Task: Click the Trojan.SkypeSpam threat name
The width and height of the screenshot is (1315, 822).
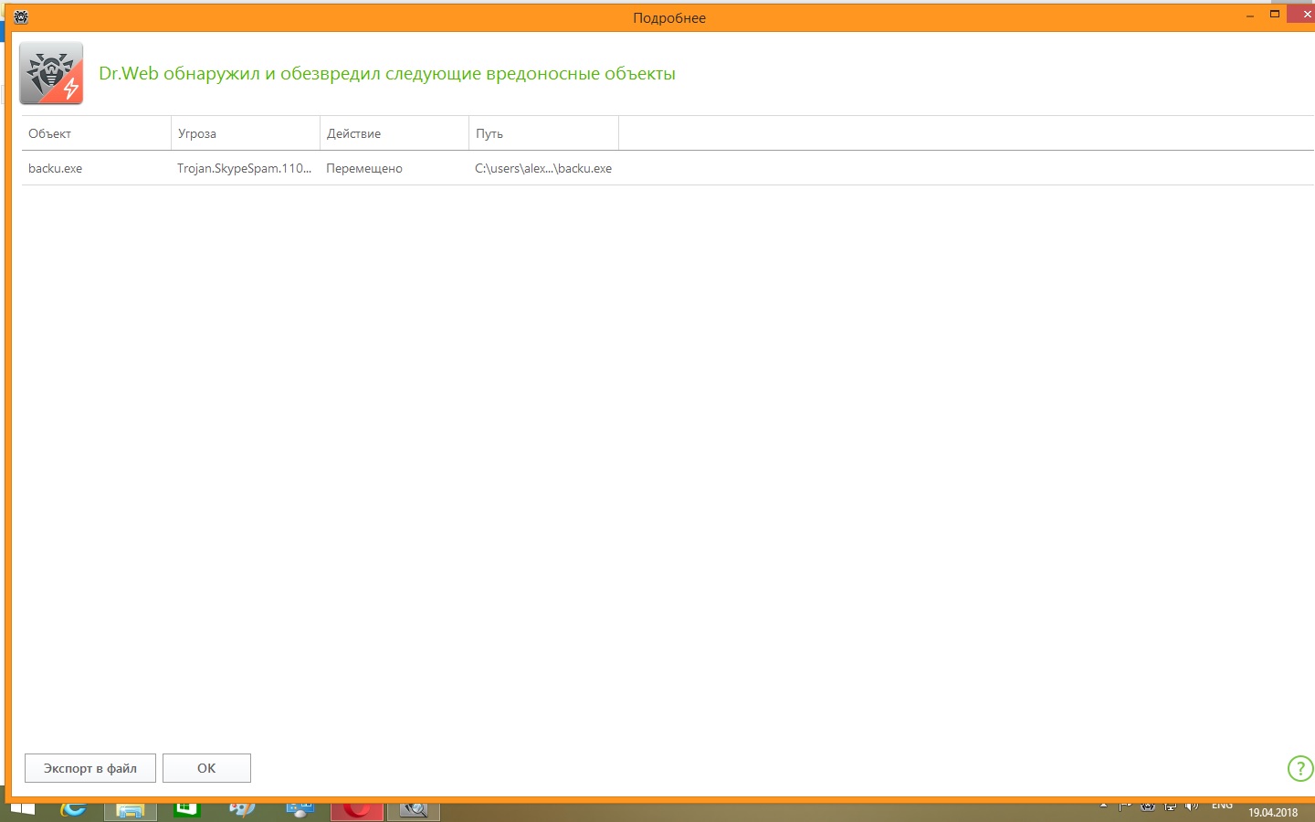Action: pos(245,169)
